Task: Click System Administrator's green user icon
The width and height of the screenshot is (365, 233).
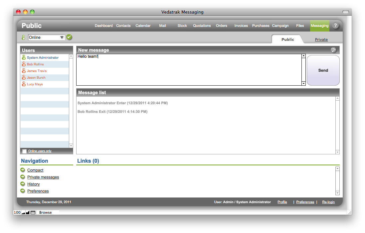Action: (x=24, y=57)
